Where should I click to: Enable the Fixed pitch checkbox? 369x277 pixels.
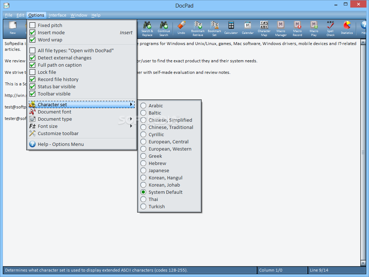pos(32,25)
